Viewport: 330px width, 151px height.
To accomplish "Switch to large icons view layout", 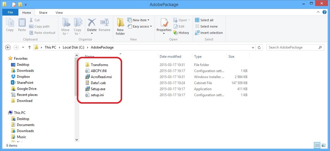I will [x=323, y=145].
